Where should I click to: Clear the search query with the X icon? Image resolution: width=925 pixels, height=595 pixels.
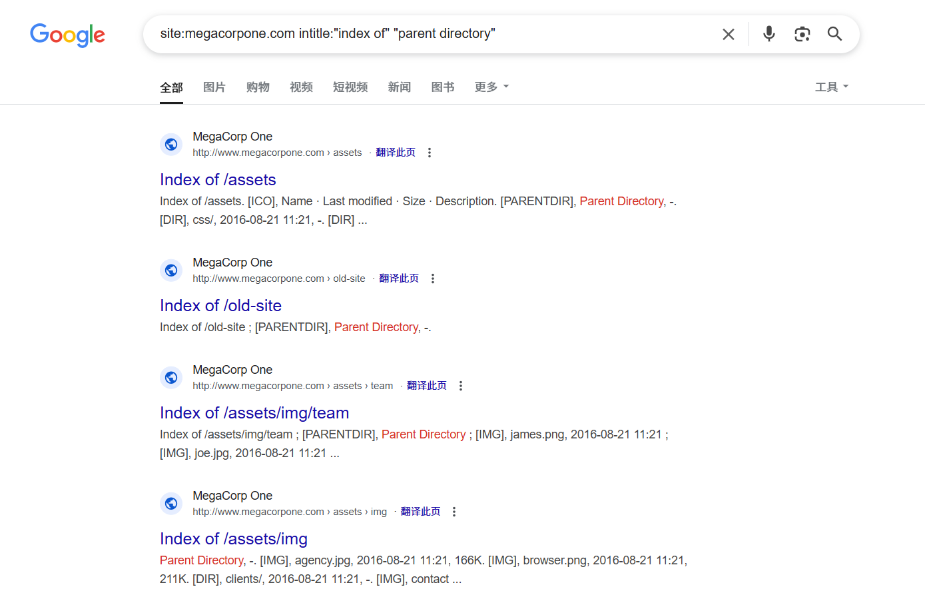click(729, 34)
